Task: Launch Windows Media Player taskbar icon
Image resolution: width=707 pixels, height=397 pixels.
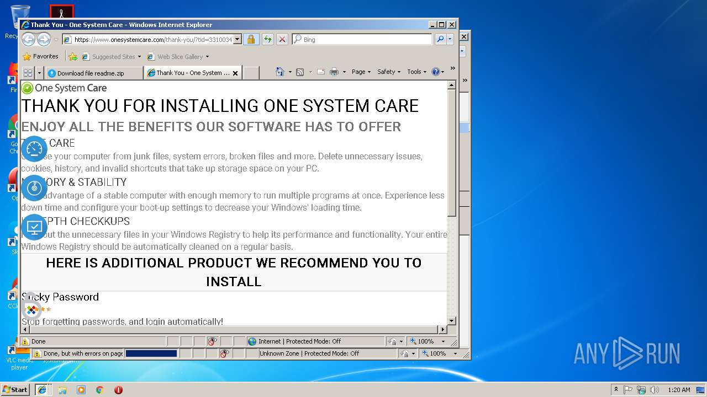Action: pos(81,390)
